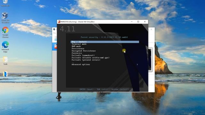Launch Google Chrome from the desktop
This screenshot has height=115, width=205.
click(5, 32)
